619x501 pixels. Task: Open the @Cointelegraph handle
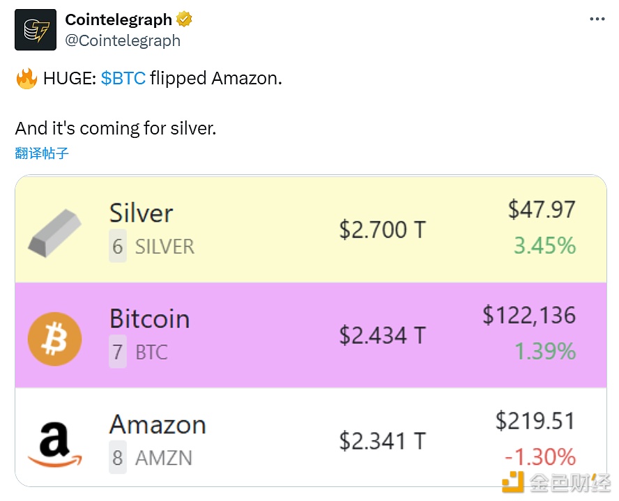[x=123, y=40]
